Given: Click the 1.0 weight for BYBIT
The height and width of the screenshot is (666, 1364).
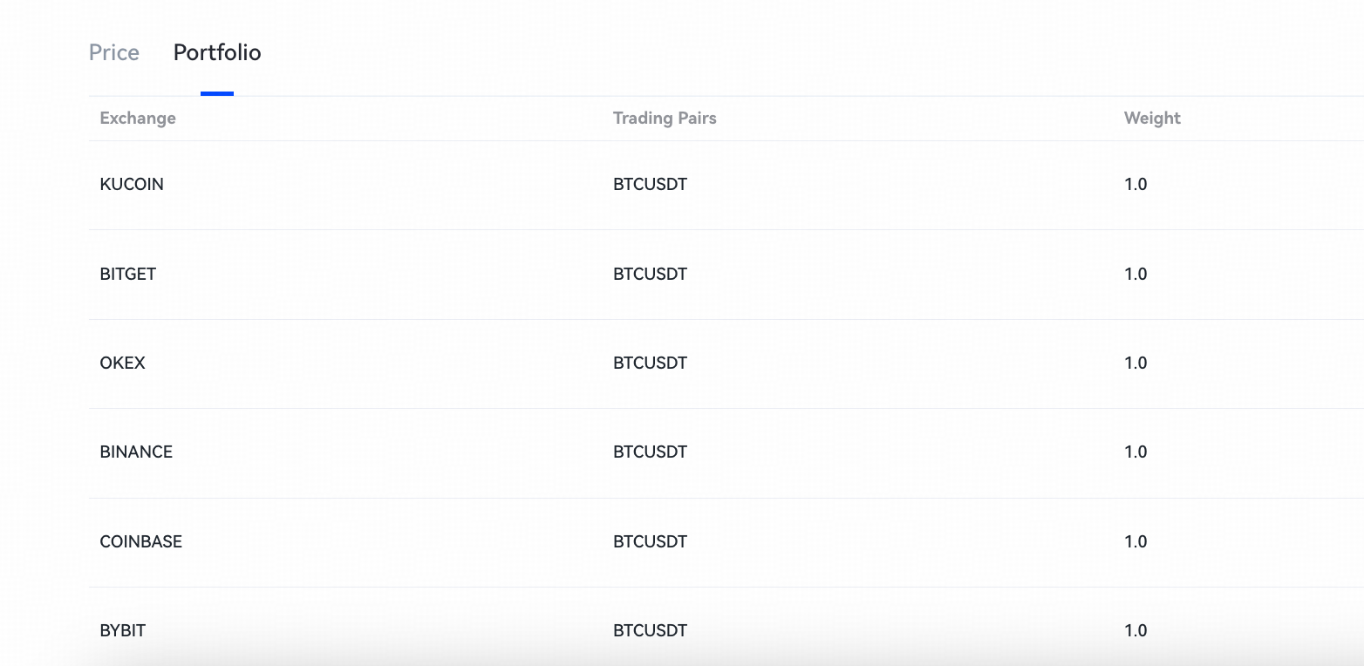Looking at the screenshot, I should click(1136, 630).
